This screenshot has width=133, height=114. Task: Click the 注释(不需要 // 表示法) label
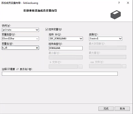point(17,69)
